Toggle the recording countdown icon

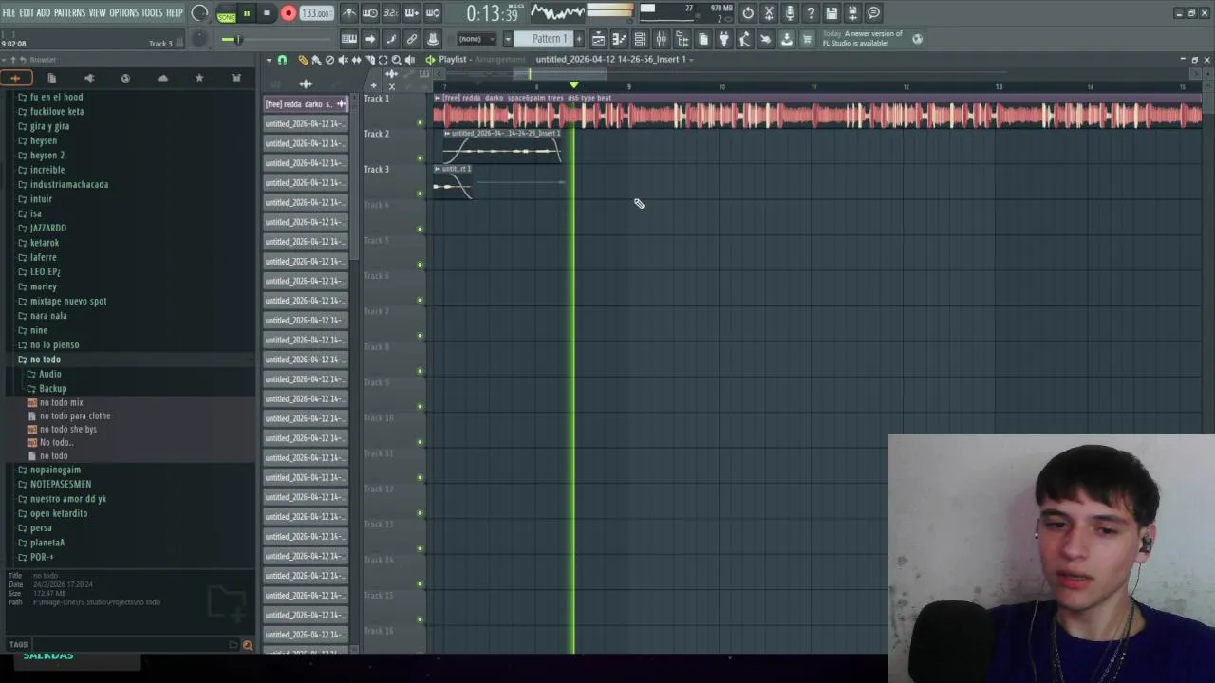click(391, 13)
